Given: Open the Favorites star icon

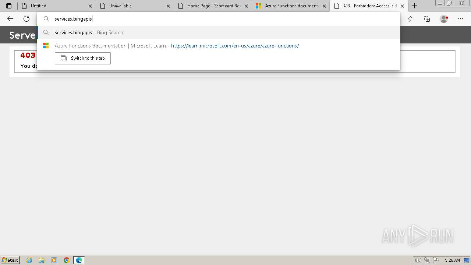Looking at the screenshot, I should click(x=411, y=19).
